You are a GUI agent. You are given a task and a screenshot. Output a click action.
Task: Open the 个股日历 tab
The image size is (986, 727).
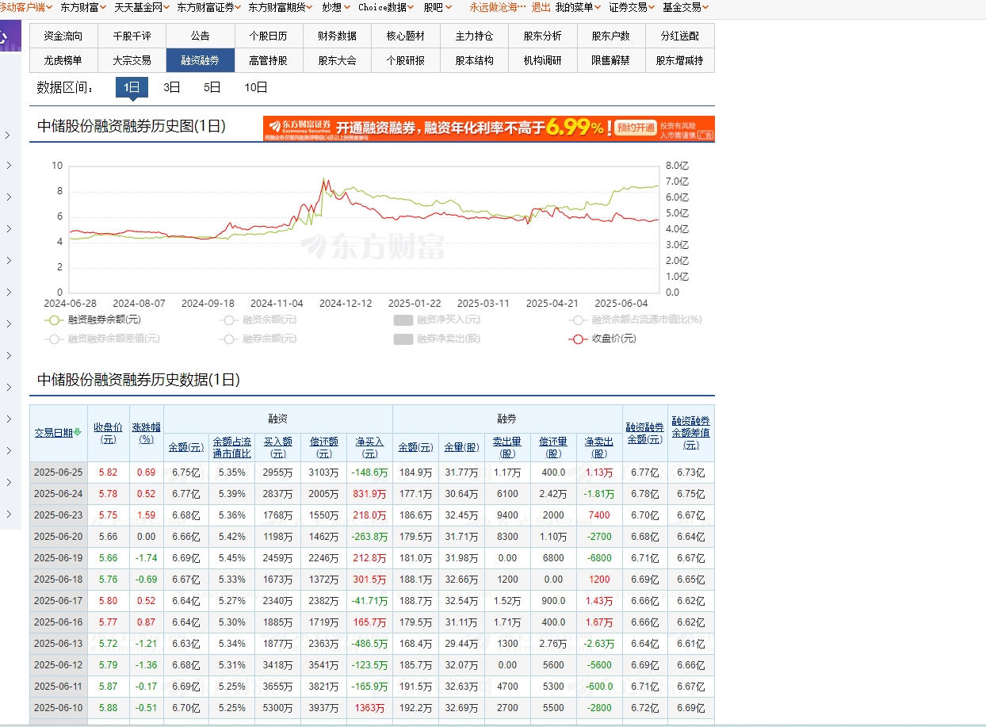[269, 36]
